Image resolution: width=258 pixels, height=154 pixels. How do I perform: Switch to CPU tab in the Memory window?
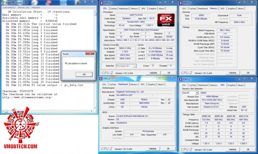pyautogui.click(x=184, y=9)
